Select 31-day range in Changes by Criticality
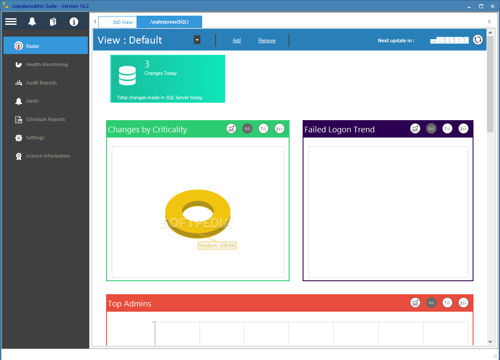Viewport: 500px width, 360px height. [x=280, y=128]
